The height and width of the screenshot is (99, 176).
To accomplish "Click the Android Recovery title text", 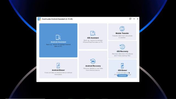I will pyautogui.click(x=93, y=66).
